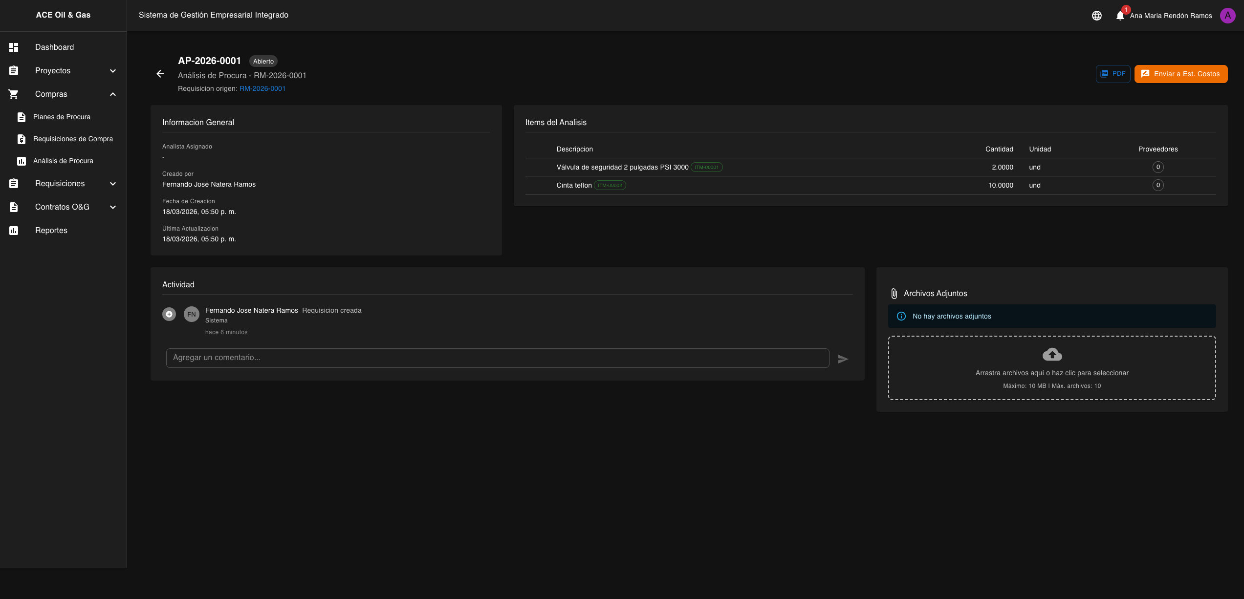Click the Reportes chart icon in sidebar
This screenshot has width=1244, height=599.
click(x=14, y=231)
